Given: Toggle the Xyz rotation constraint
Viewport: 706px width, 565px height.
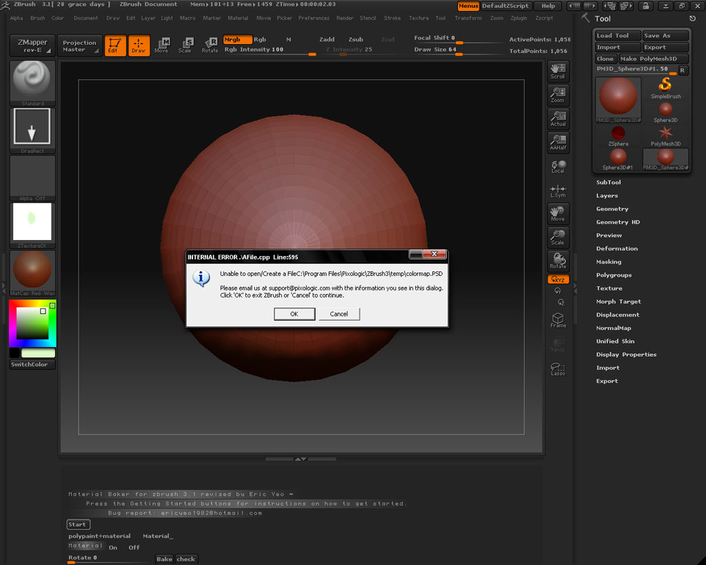Looking at the screenshot, I should click(558, 279).
